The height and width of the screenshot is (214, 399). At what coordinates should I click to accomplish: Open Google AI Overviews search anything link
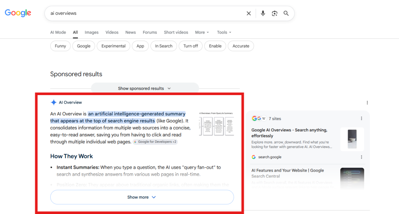(290, 133)
